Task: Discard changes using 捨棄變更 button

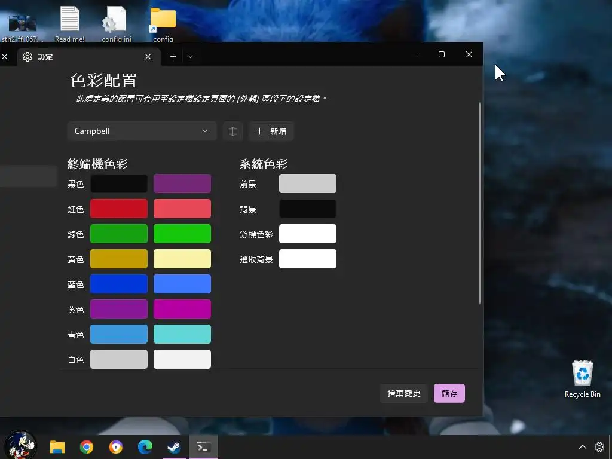Action: pos(403,393)
